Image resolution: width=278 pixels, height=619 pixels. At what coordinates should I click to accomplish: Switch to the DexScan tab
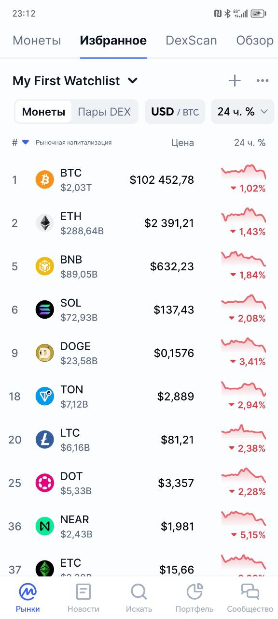pos(191,40)
